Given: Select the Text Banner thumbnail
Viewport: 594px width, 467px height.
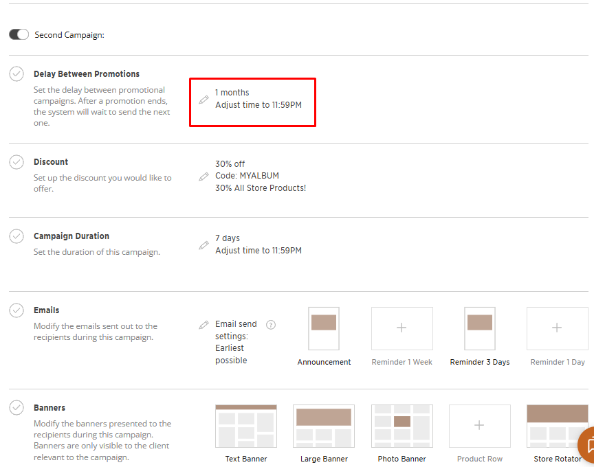Looking at the screenshot, I should click(x=246, y=426).
